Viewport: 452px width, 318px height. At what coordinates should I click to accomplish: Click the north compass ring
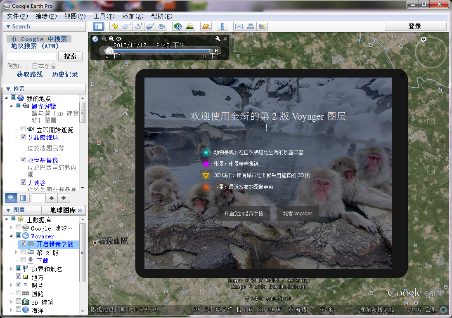(431, 52)
